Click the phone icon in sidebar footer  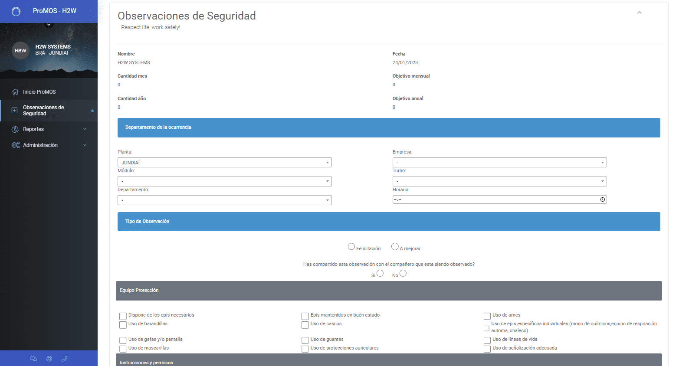point(64,359)
